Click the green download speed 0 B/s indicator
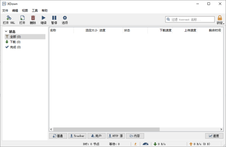Screen dimensions: 226x147 pos(160,144)
